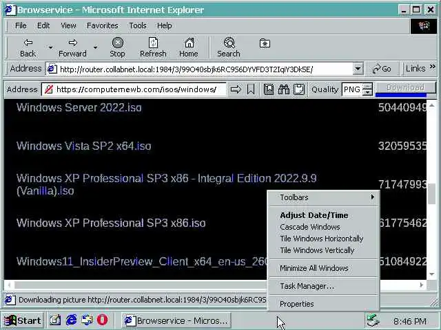Open the Start menu
441x330 pixels.
pos(23,320)
